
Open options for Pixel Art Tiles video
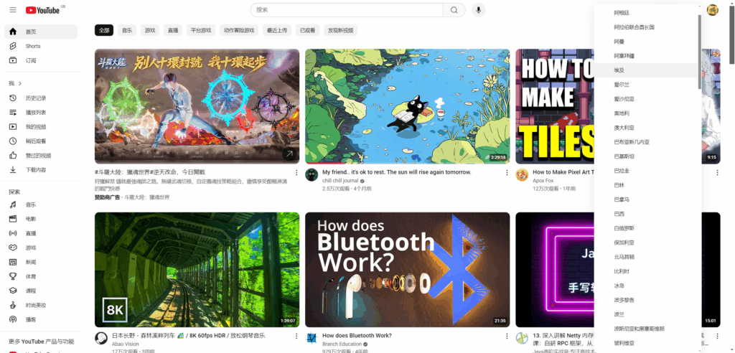tap(717, 172)
